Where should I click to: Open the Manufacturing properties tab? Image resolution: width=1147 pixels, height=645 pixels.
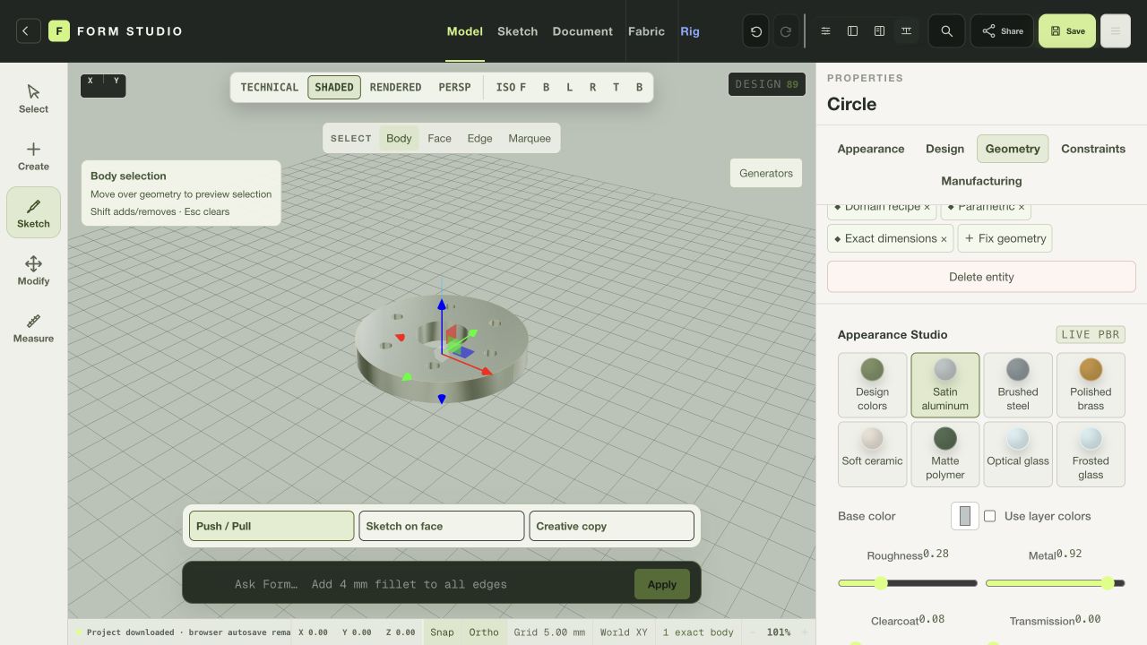tap(981, 181)
